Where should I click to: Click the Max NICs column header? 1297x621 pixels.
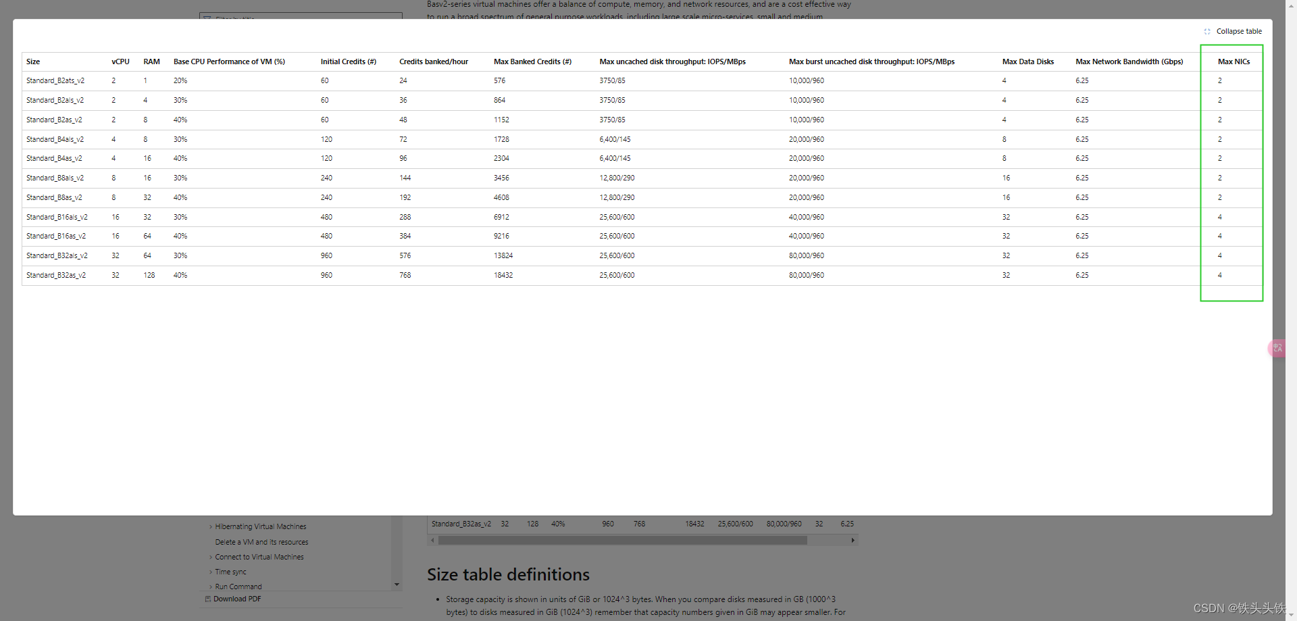click(x=1234, y=61)
